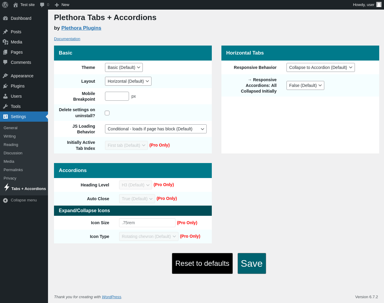Open the Documentation link
The width and height of the screenshot is (384, 303).
(67, 39)
